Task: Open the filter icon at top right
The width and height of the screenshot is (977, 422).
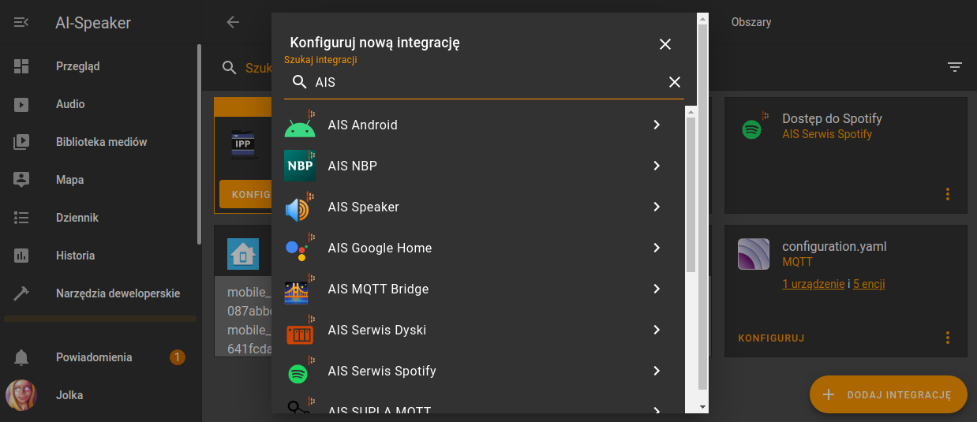Action: tap(955, 67)
